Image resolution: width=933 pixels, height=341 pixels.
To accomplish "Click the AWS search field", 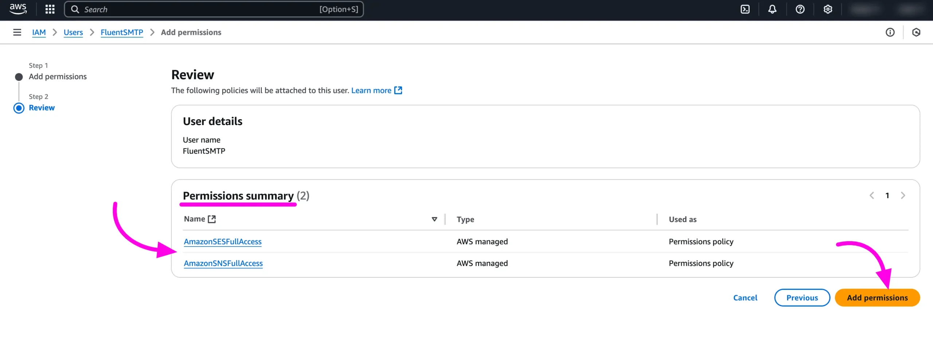I will coord(214,9).
